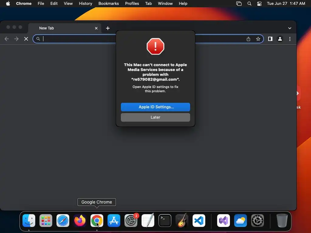Open System Settings with badge 2
This screenshot has width=311, height=233.
(x=131, y=221)
